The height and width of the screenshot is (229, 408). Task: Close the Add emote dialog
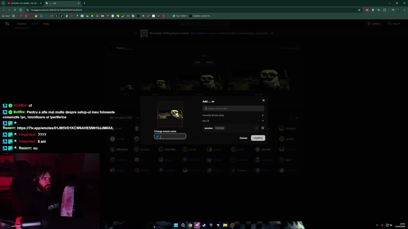coord(263,100)
